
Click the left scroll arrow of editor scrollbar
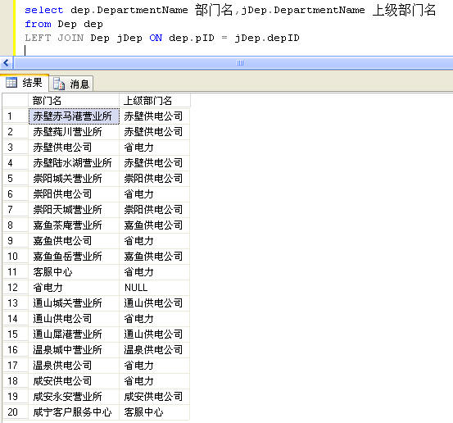pos(6,63)
